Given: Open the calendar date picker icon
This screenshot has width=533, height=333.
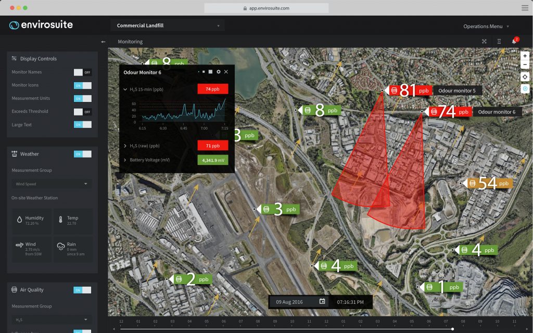Looking at the screenshot, I should coord(322,301).
